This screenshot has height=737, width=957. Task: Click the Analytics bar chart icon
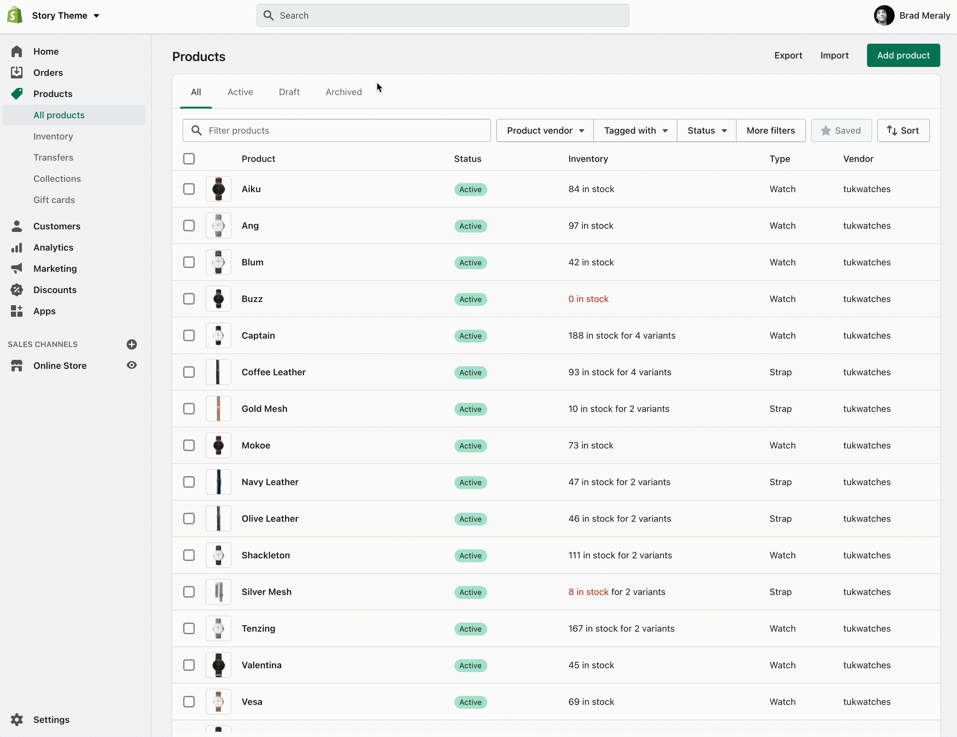coord(17,248)
